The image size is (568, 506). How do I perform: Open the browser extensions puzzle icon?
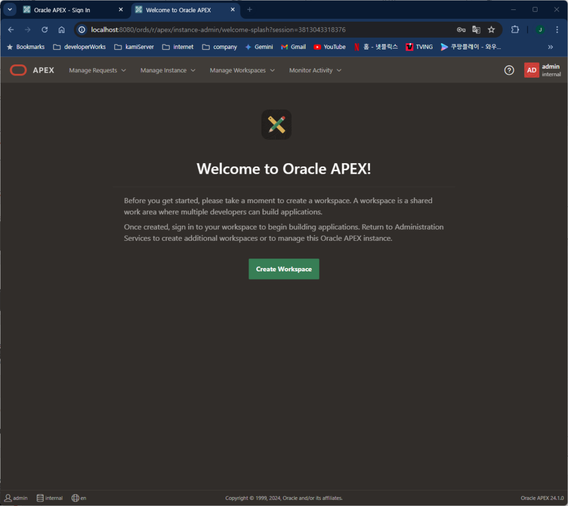tap(515, 30)
